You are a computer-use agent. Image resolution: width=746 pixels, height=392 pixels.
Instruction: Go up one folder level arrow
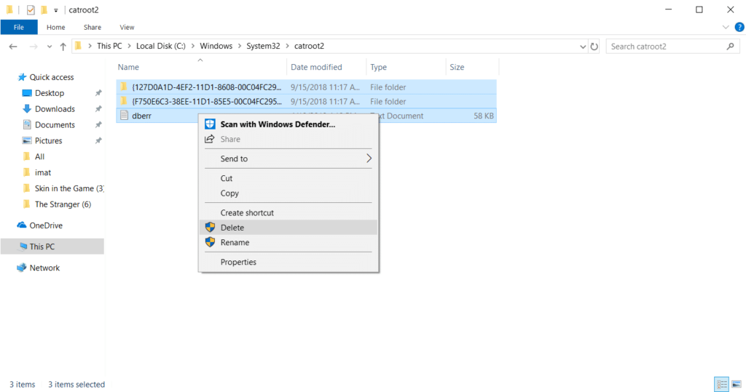63,47
